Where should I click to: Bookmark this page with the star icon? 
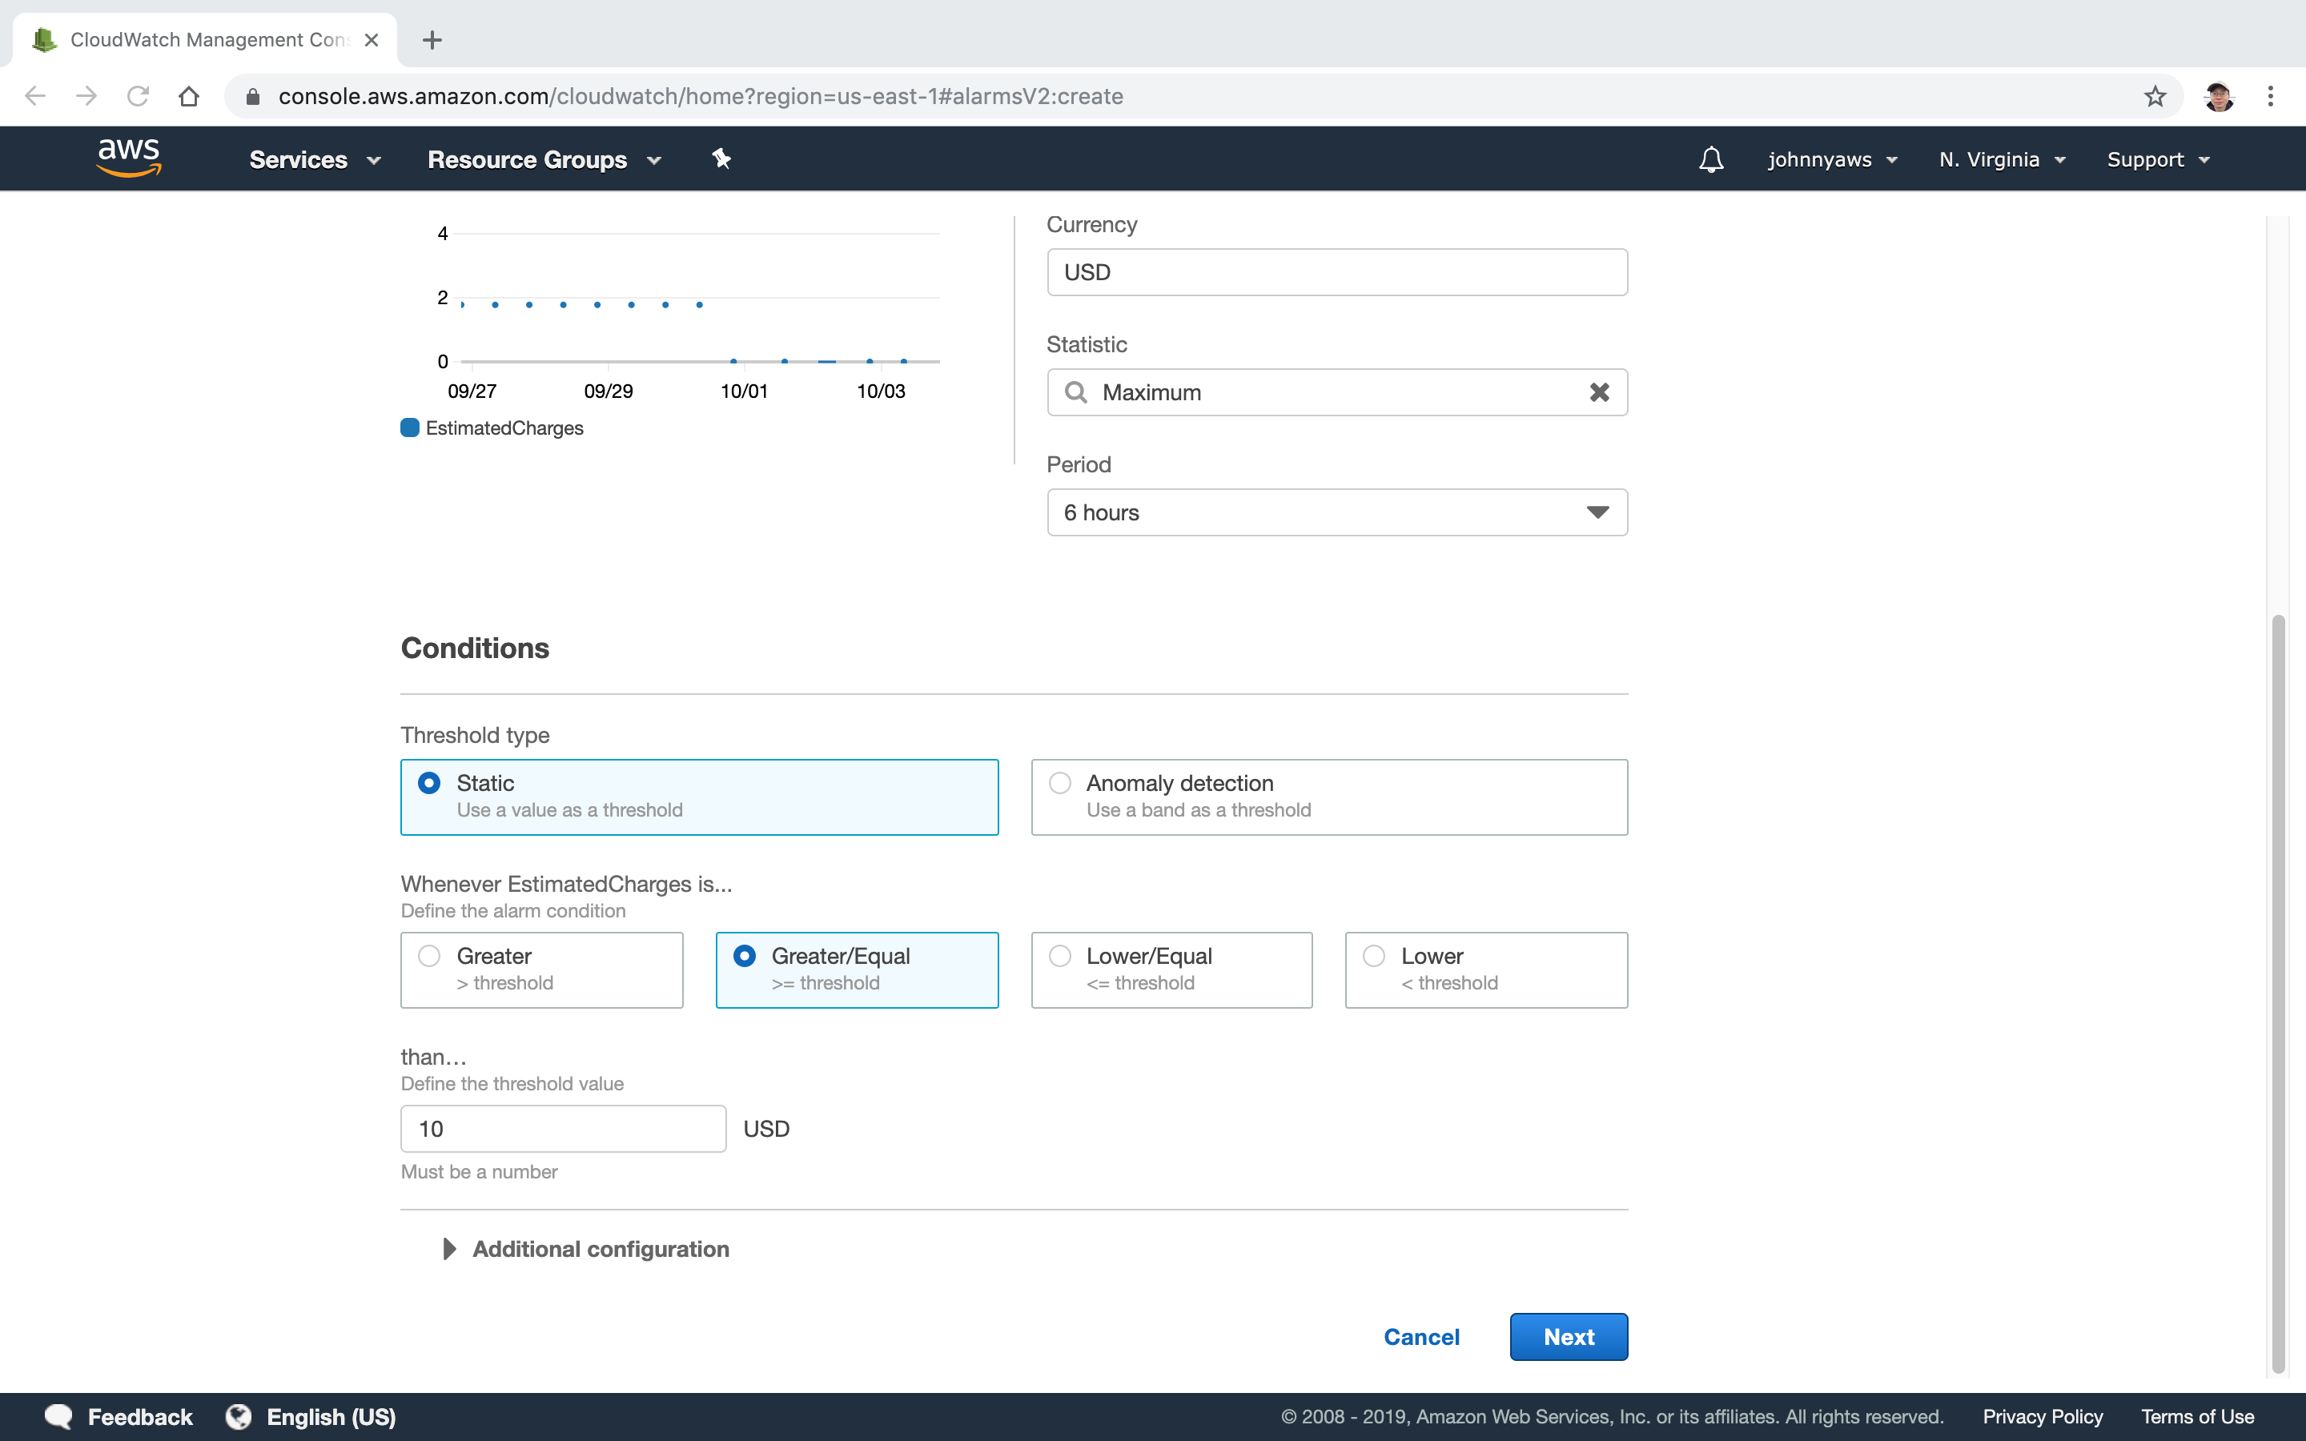coord(2155,96)
